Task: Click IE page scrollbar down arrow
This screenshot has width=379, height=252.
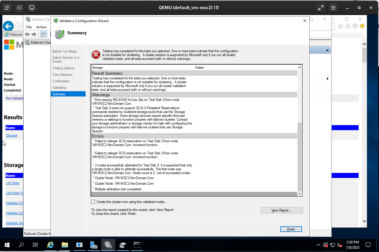Action: click(x=364, y=221)
